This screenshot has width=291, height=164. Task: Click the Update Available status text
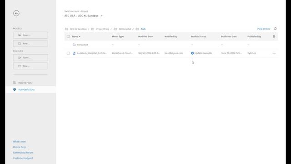point(203,53)
